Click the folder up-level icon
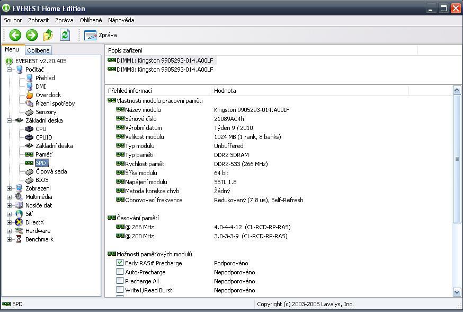This screenshot has height=312, width=463. (48, 35)
